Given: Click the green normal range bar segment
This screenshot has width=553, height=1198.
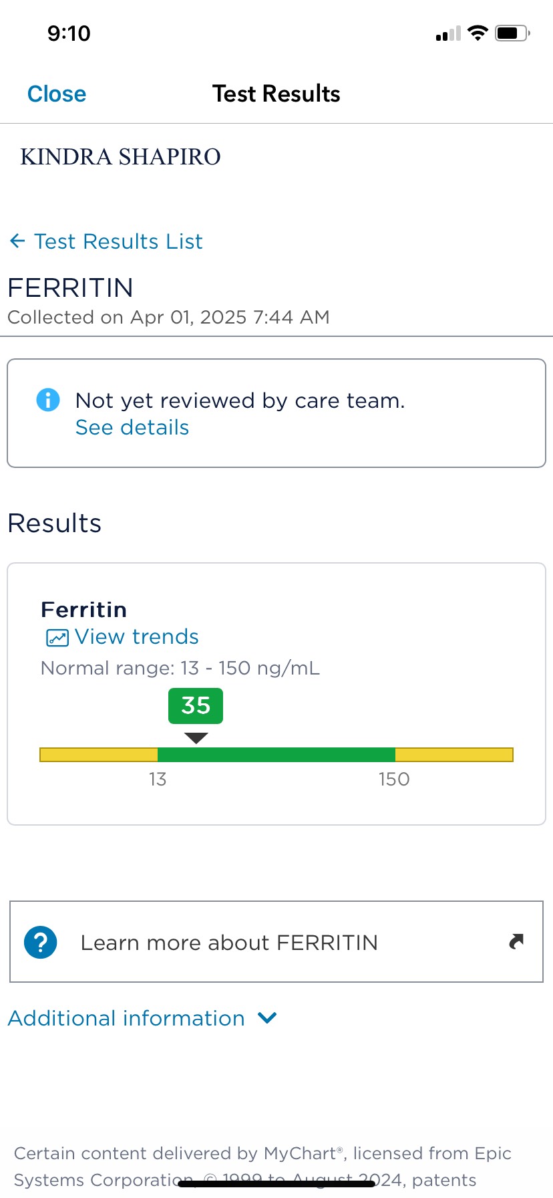Looking at the screenshot, I should [x=276, y=755].
